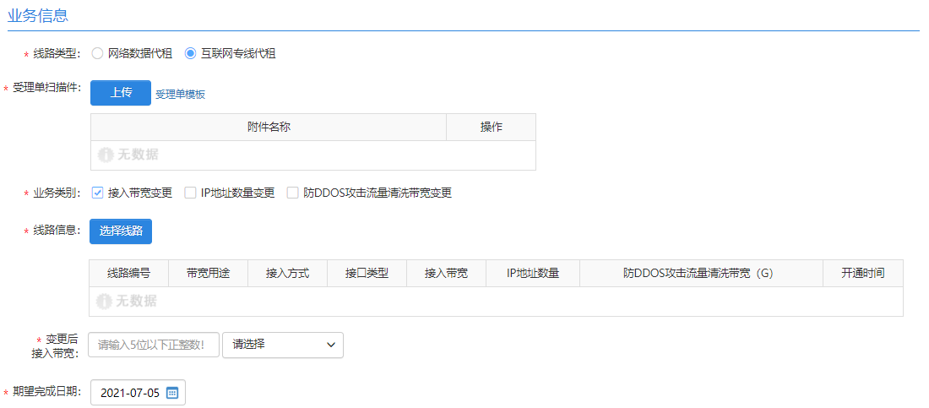Select the 网络数据代租 radio option
Viewport: 929px width, 408px height.
coord(98,53)
